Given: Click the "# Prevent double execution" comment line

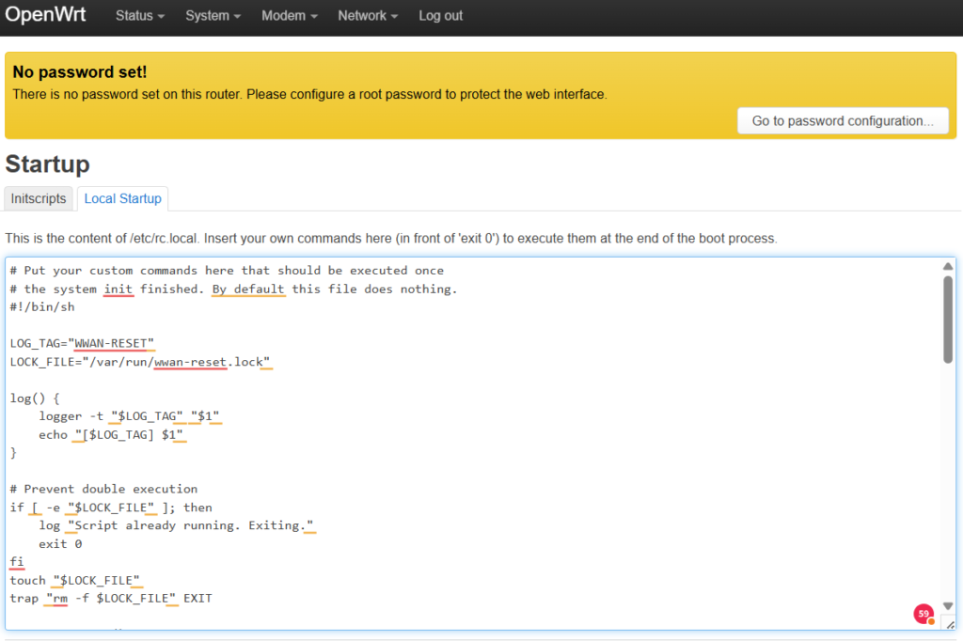Looking at the screenshot, I should pos(103,489).
